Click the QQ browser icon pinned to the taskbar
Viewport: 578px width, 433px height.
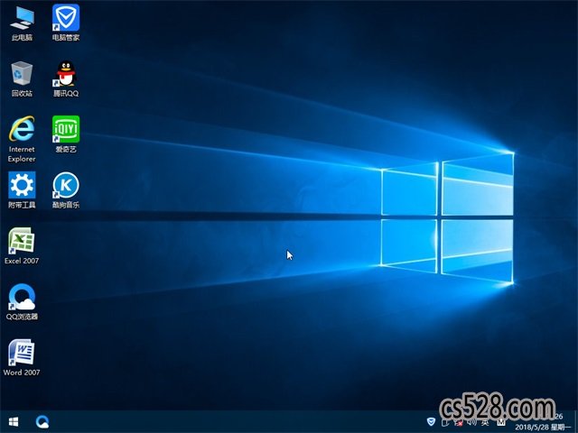[42, 422]
